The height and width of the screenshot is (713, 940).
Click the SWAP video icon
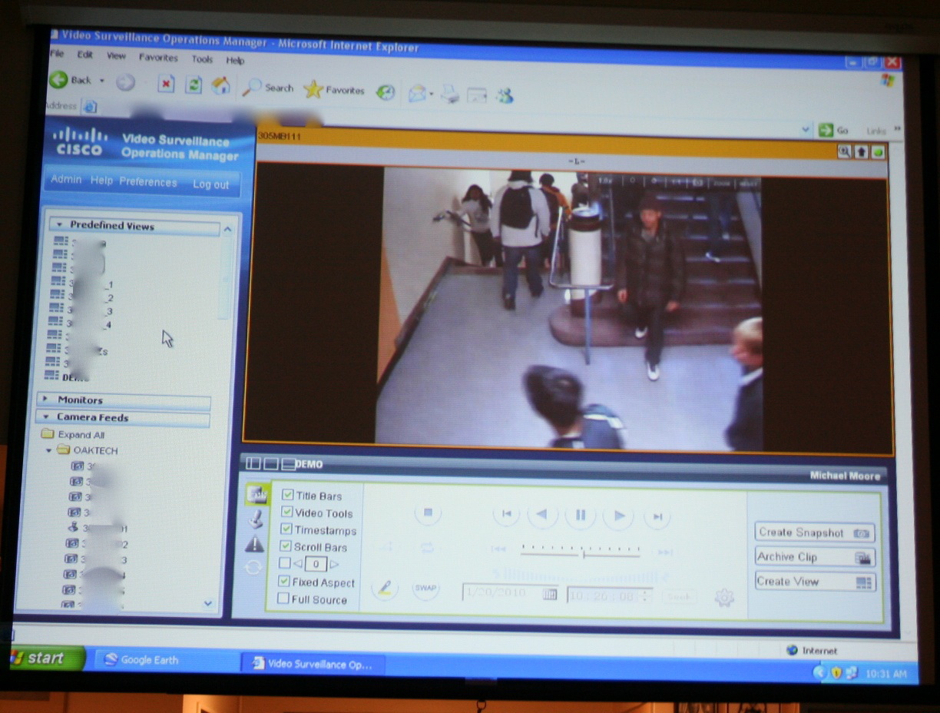(427, 589)
